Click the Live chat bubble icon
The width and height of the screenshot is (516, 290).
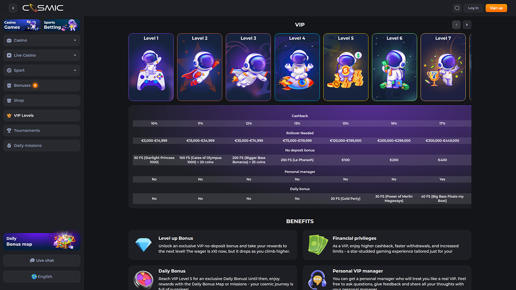tap(32, 260)
